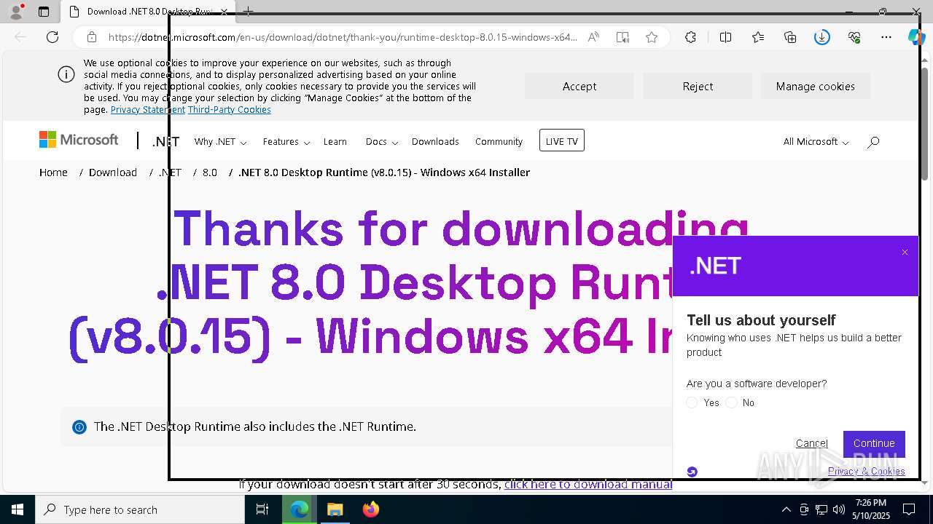Image resolution: width=933 pixels, height=524 pixels.
Task: Open File Explorer from taskbar
Action: click(335, 509)
